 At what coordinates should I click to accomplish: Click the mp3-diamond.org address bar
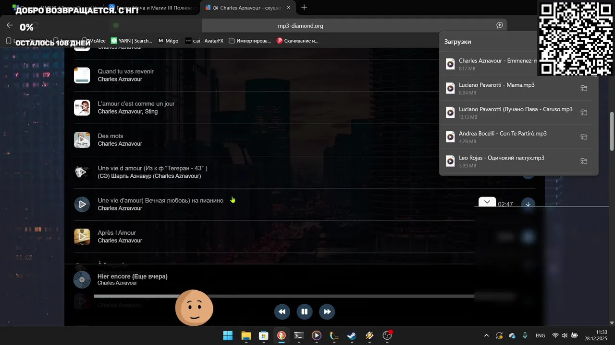300,26
